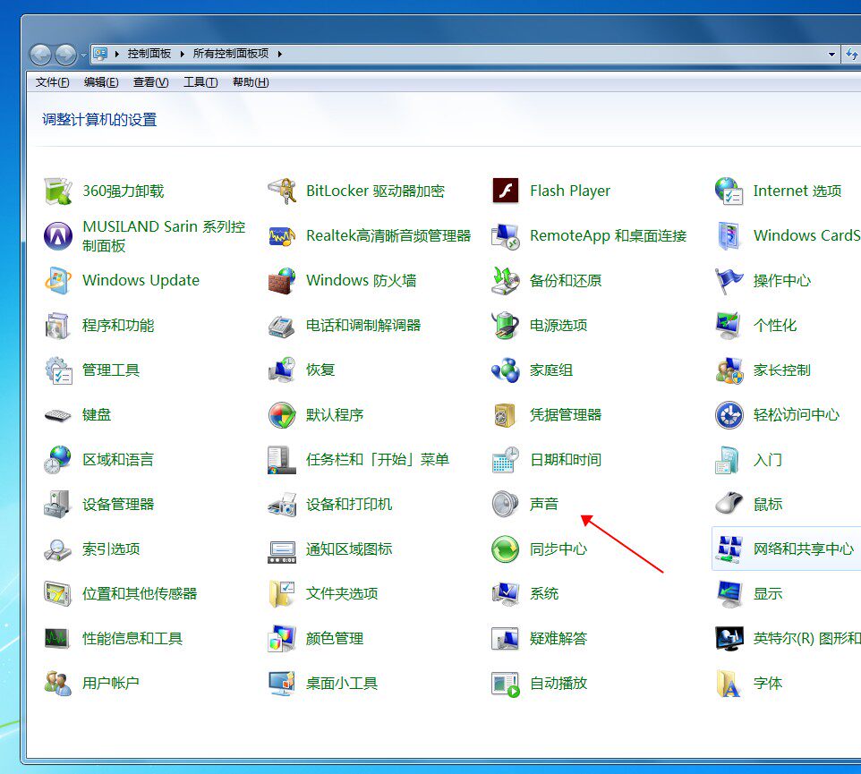Screen dimensions: 861x774
Task: Click the 程序和功能 icon
Action: pos(57,326)
